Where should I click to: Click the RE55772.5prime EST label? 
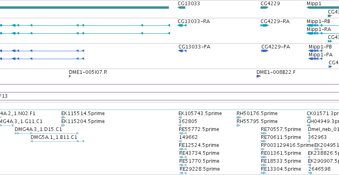[x=199, y=129]
